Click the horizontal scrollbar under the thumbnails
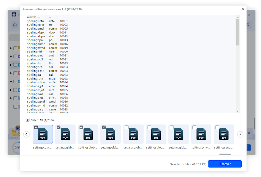261x177 pixels. (225, 154)
